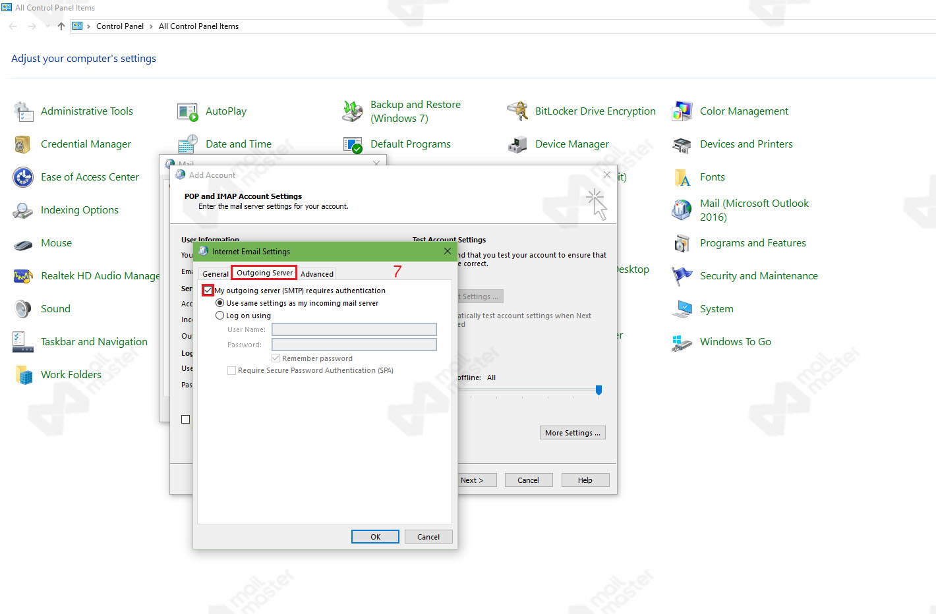This screenshot has width=936, height=614.
Task: Open the Devices and Printers icon
Action: click(x=682, y=145)
